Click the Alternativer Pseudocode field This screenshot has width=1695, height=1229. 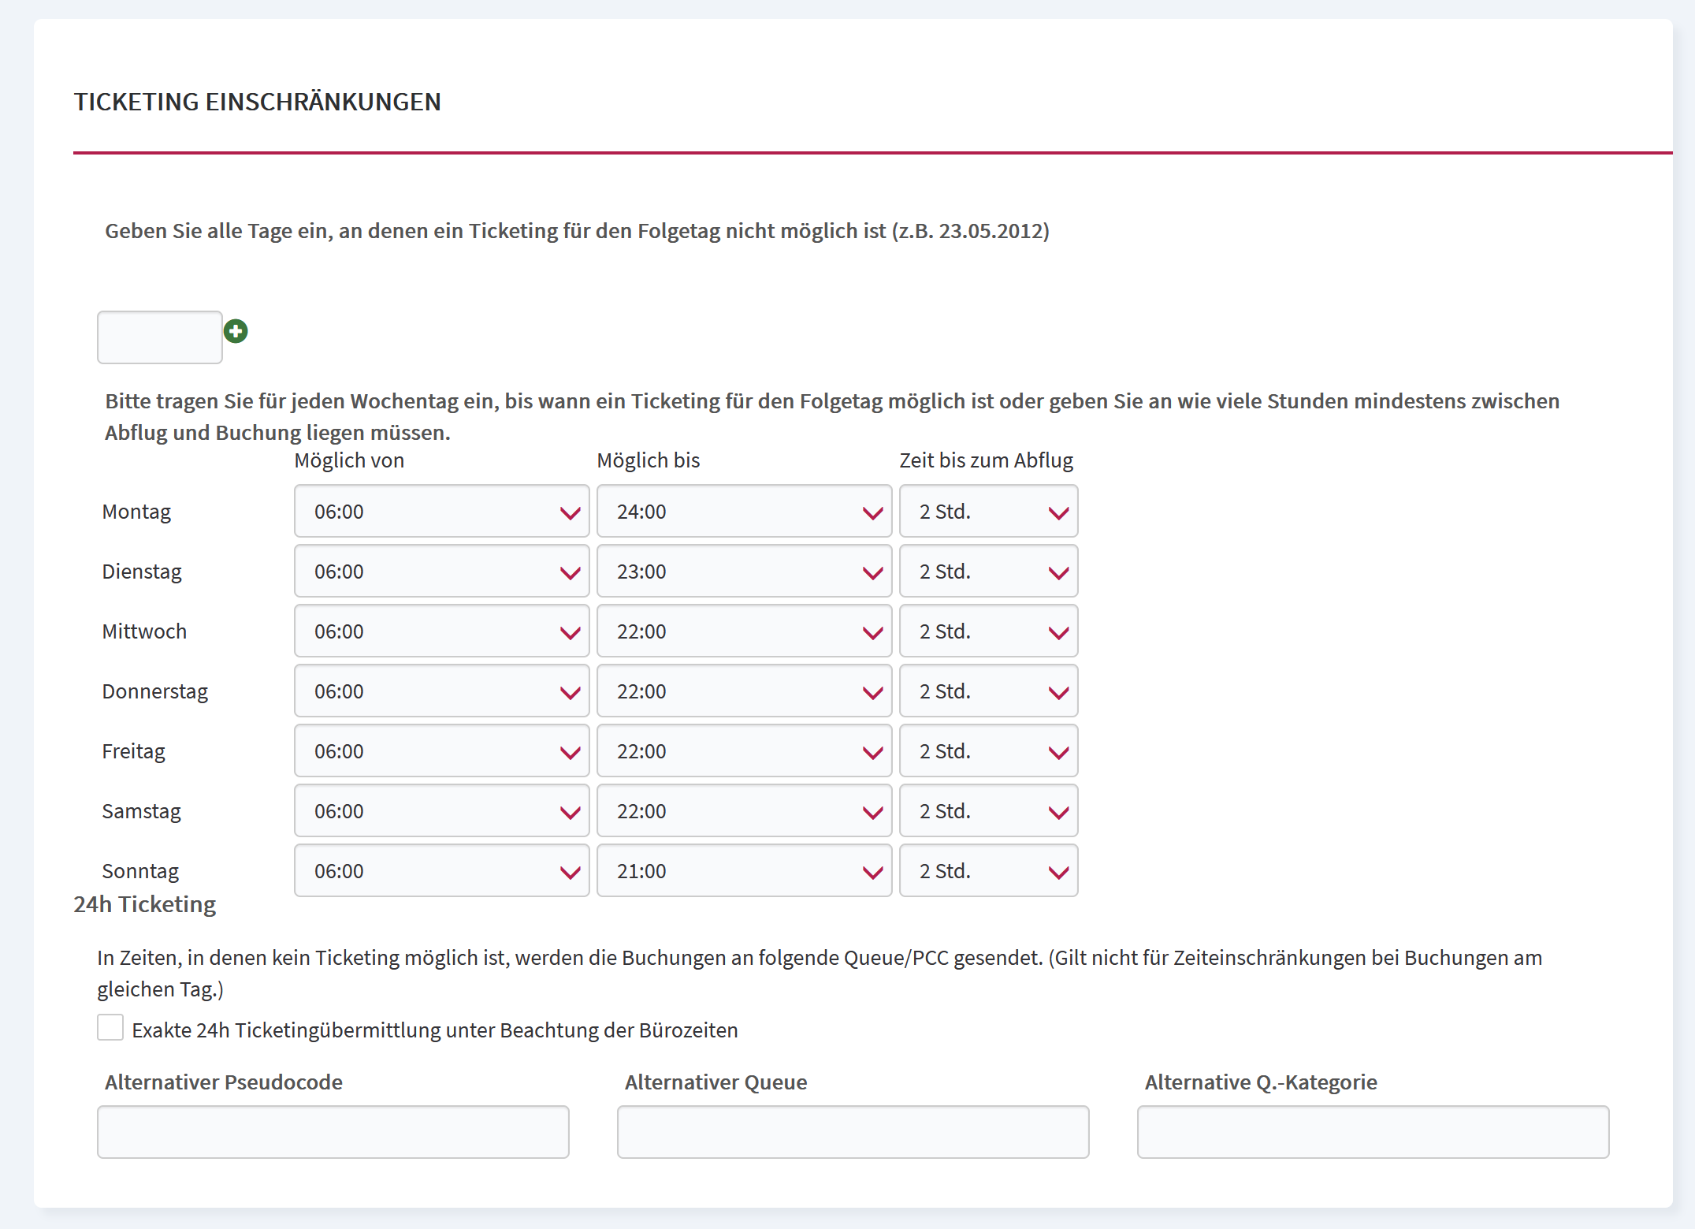(x=333, y=1132)
